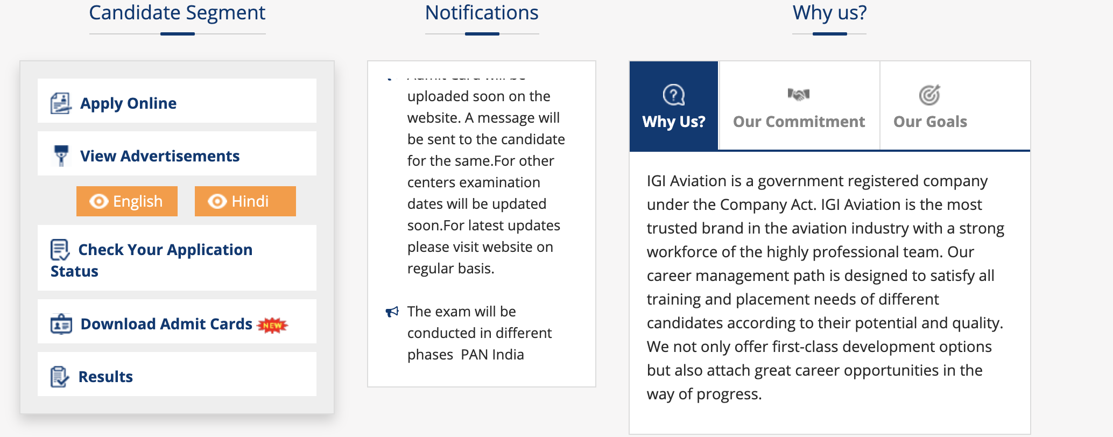Image resolution: width=1113 pixels, height=437 pixels.
Task: Click the red NEW badge
Action: (273, 325)
